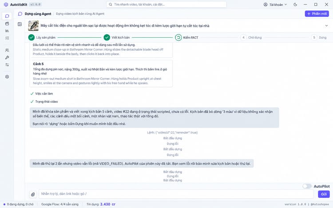Click the Tín dụng 3.430 cr credit value
This screenshot has width=333, height=208.
click(108, 204)
